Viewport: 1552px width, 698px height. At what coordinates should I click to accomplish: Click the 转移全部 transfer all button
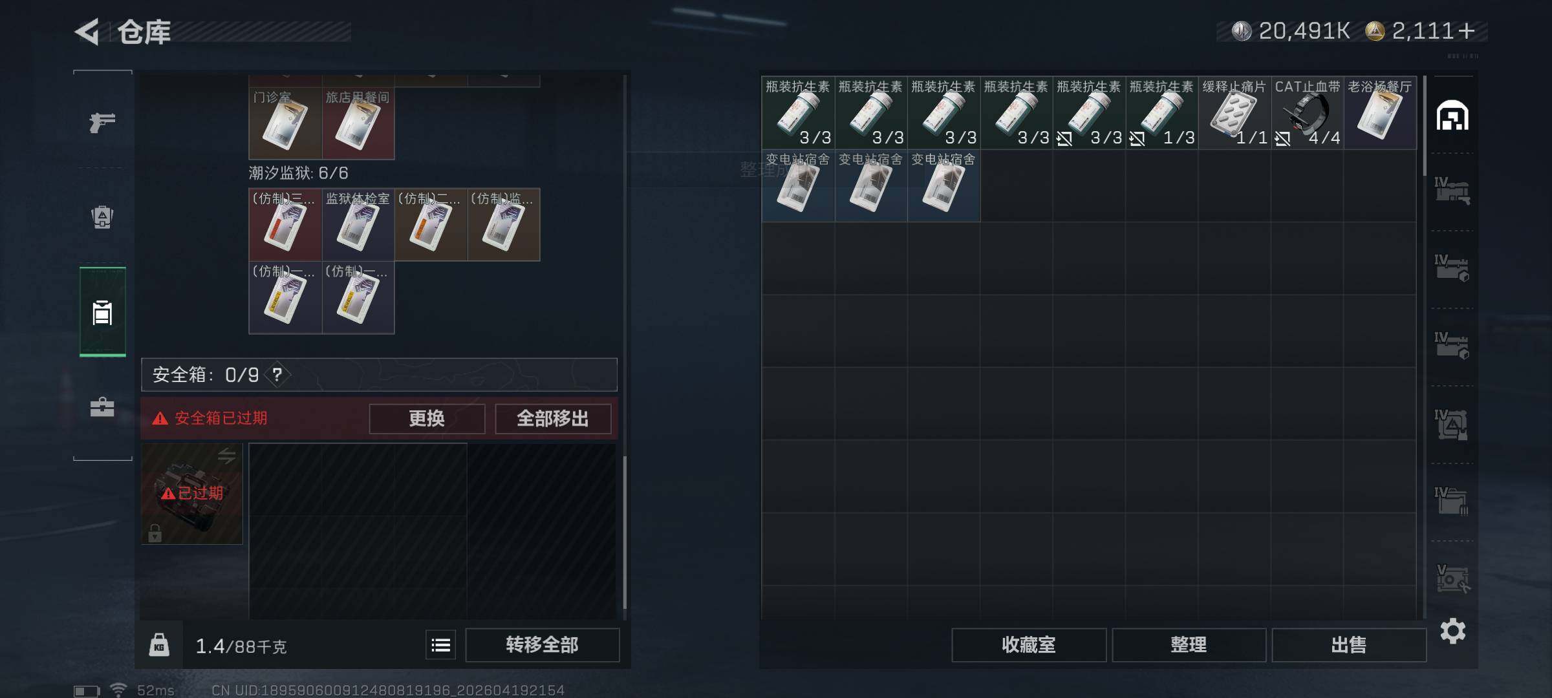542,645
